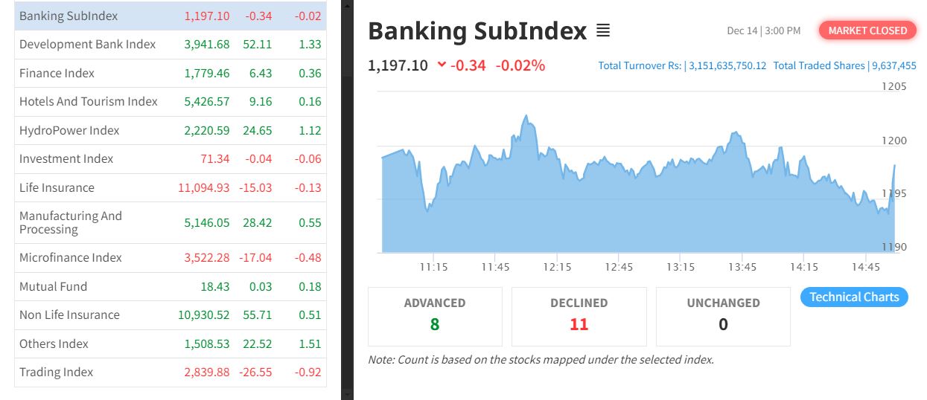Click the red down arrow indicator
The image size is (927, 400).
(442, 65)
